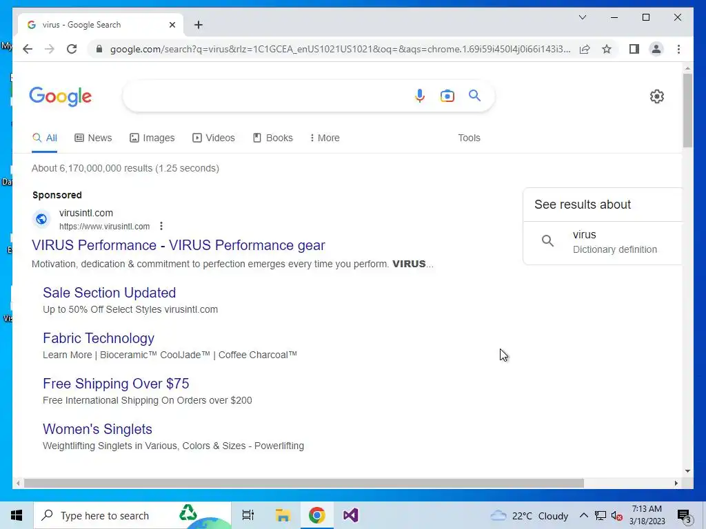Expand the More search filters menu

coord(324,138)
